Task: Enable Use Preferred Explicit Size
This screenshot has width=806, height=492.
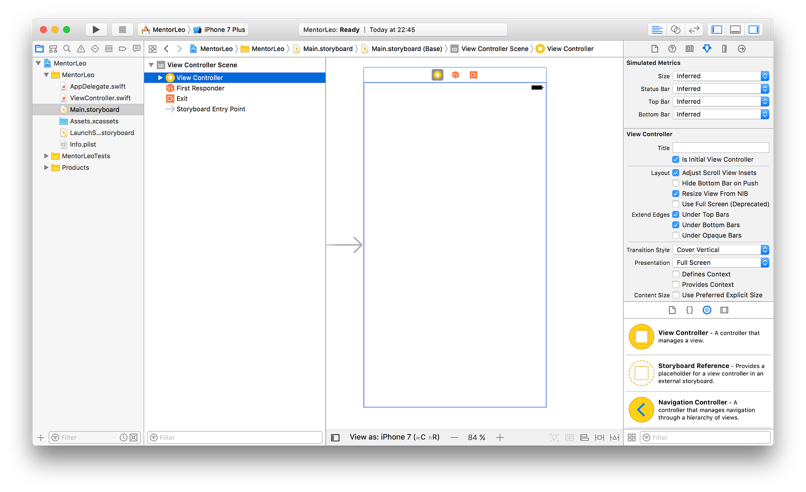Action: 676,295
